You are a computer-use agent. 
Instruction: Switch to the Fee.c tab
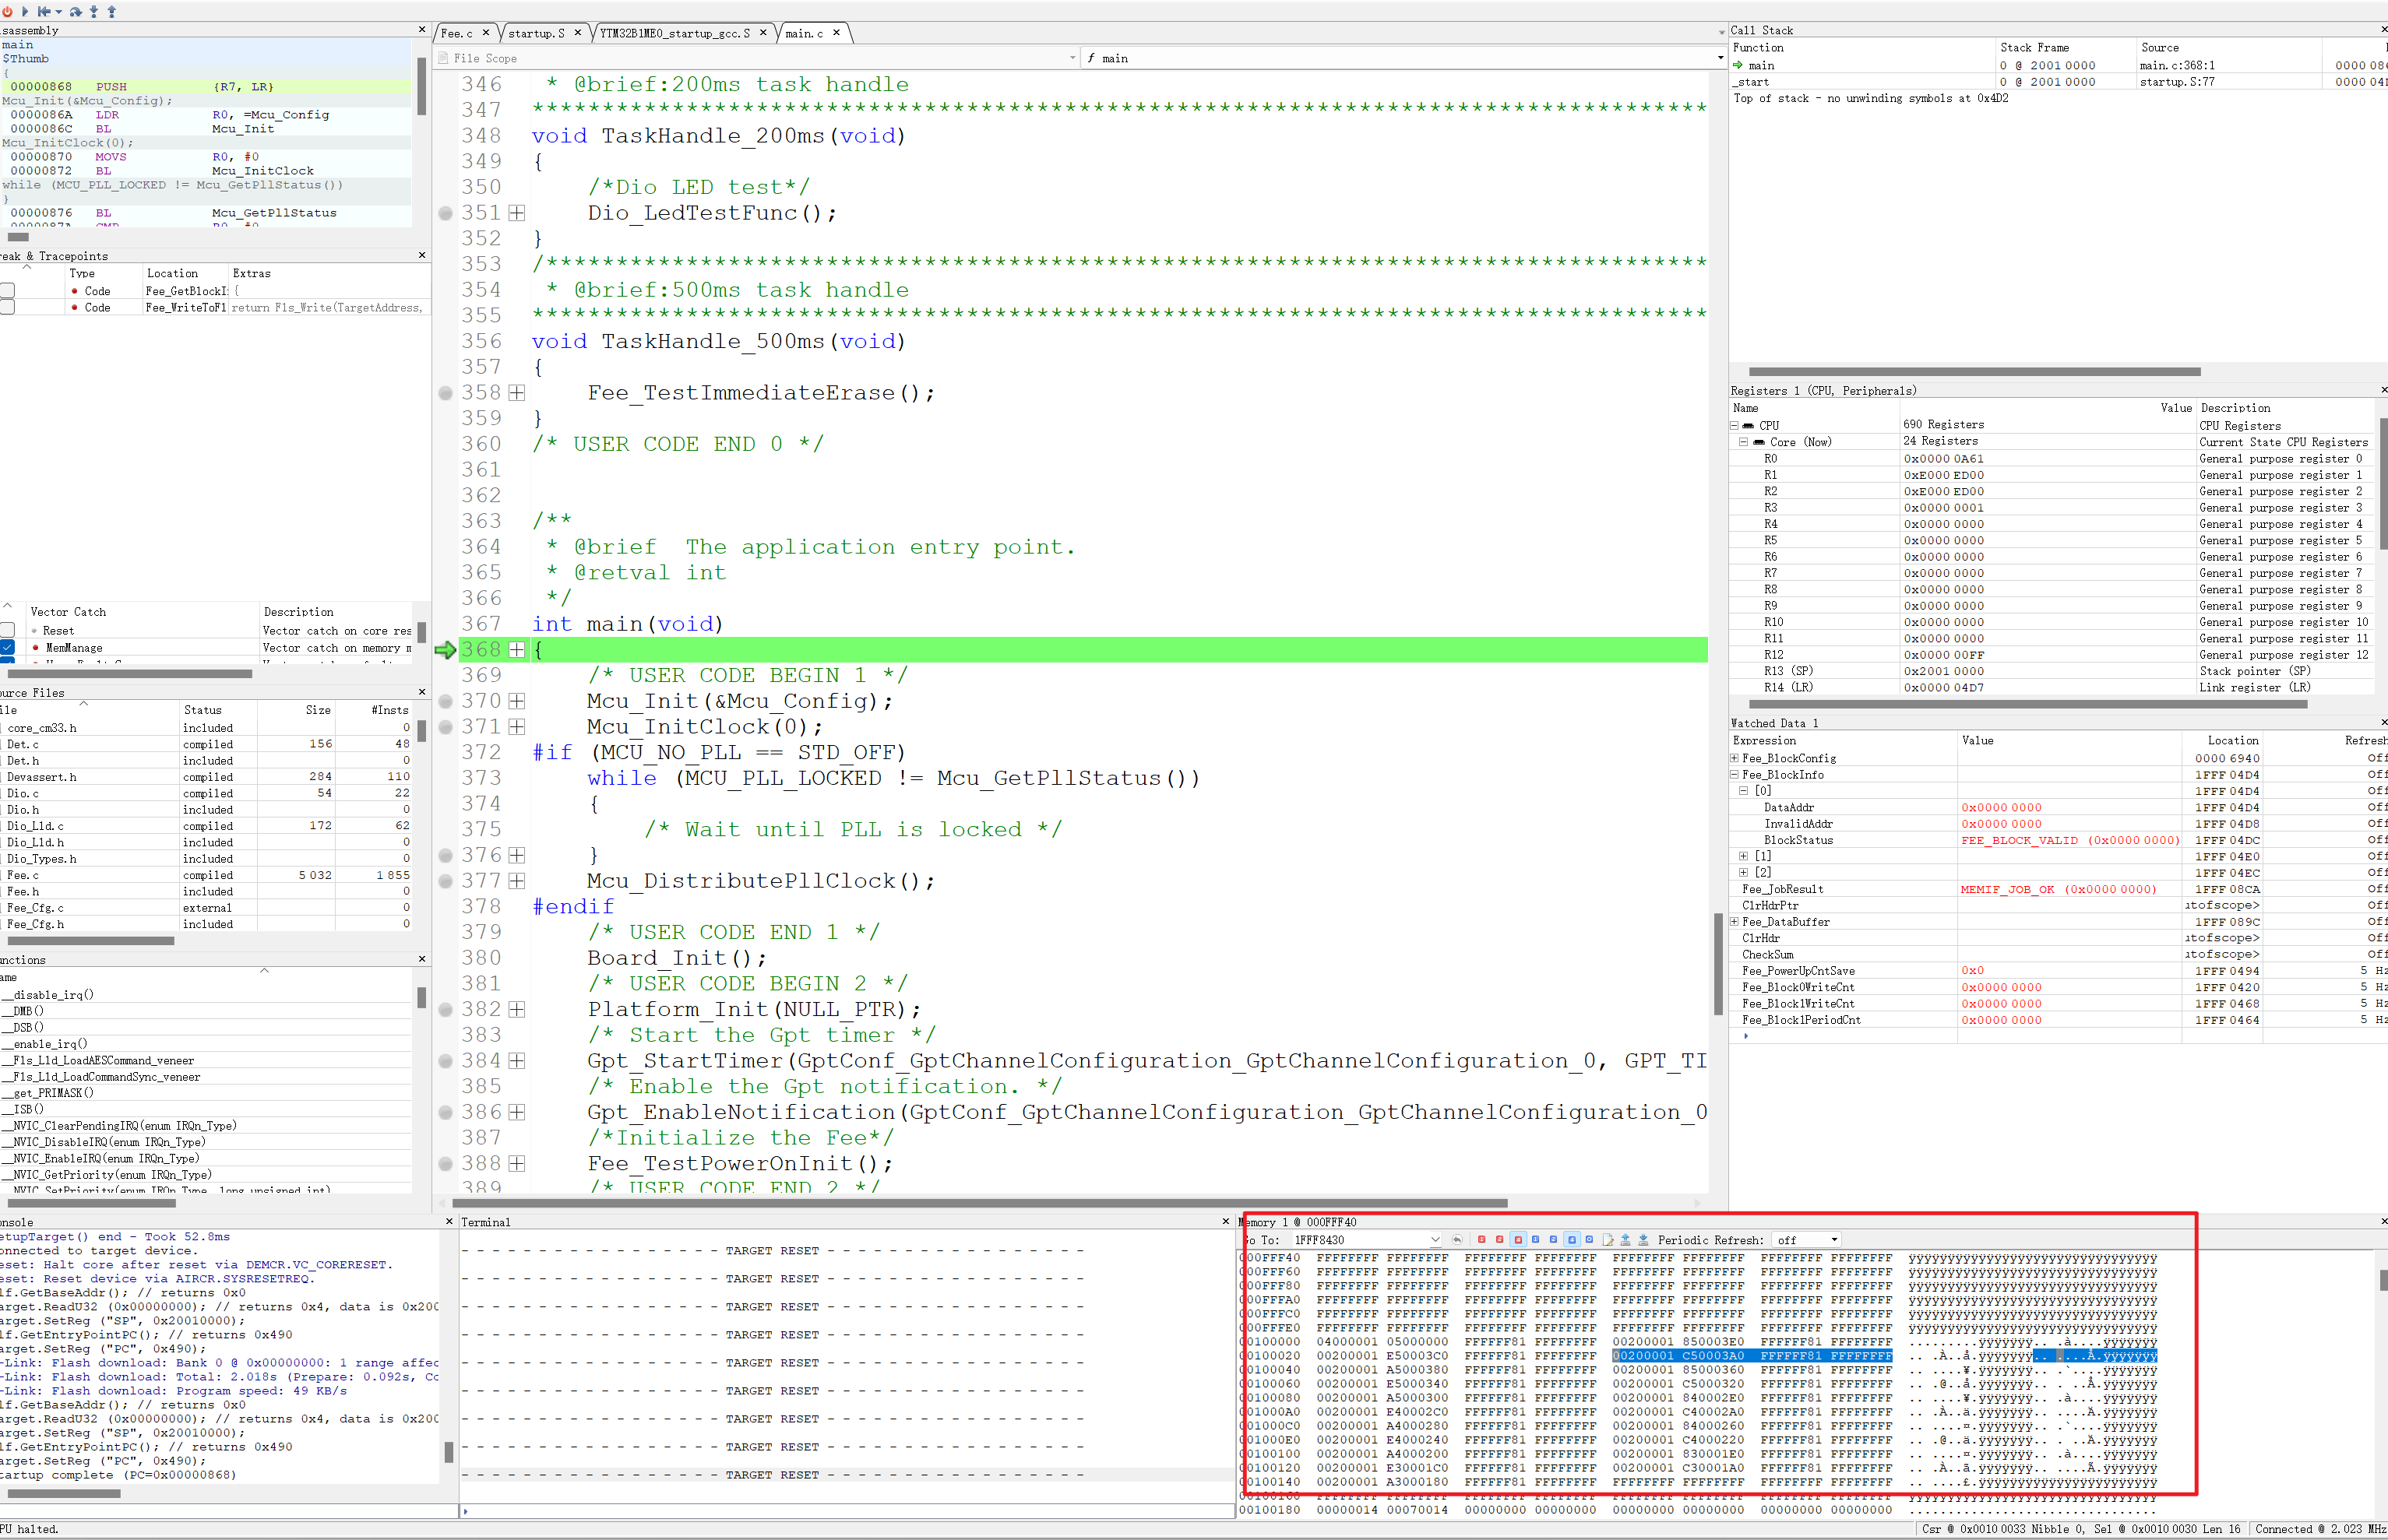click(x=456, y=33)
